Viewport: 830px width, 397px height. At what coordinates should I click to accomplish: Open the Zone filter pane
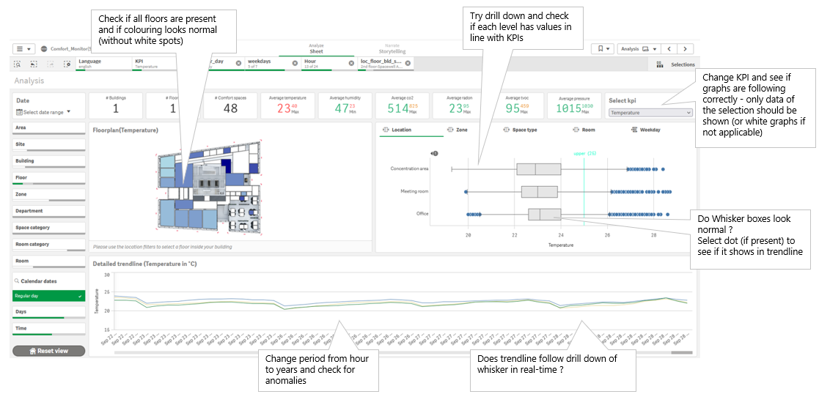click(48, 196)
